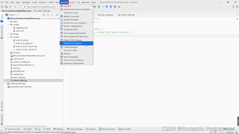Toggle the Terminal tool window
This screenshot has width=239, height=134.
click(91, 129)
